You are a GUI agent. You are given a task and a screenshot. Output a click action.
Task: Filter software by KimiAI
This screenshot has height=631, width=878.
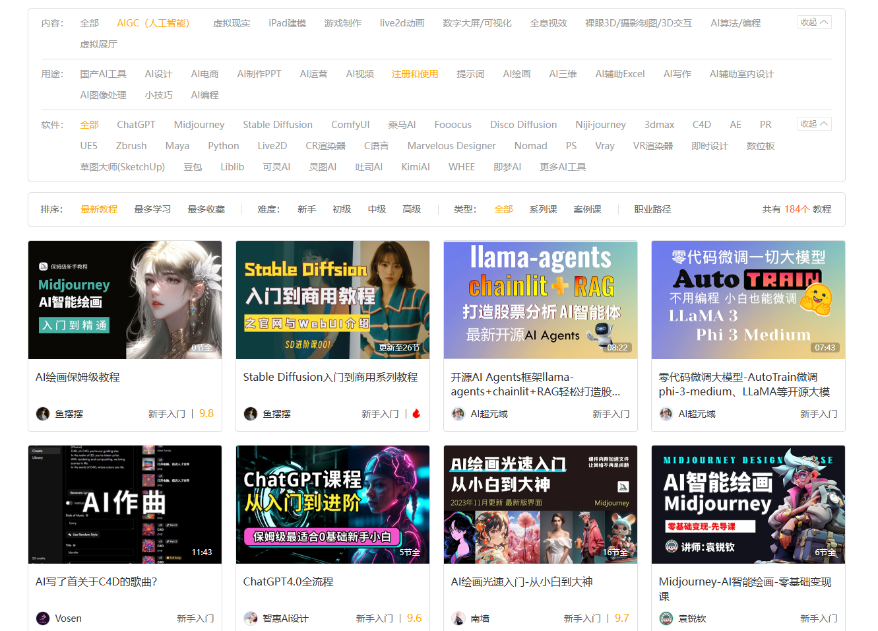tap(416, 167)
